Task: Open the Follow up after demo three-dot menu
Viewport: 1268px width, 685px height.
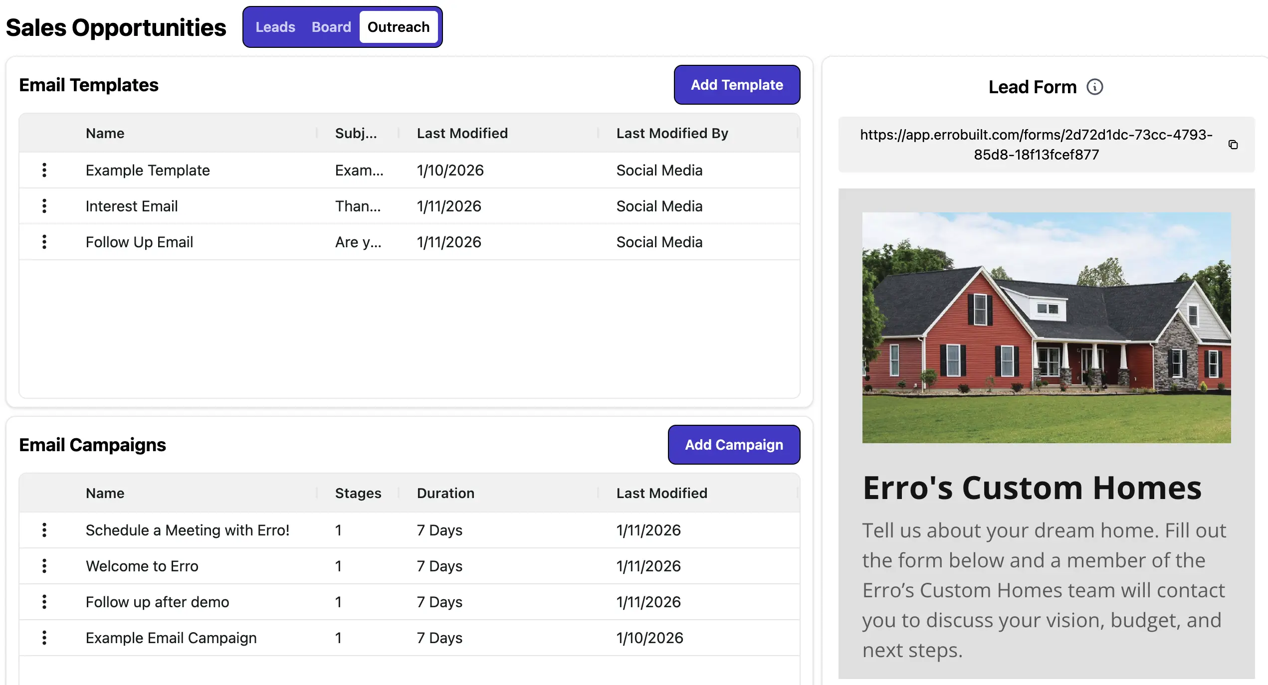Action: (44, 602)
